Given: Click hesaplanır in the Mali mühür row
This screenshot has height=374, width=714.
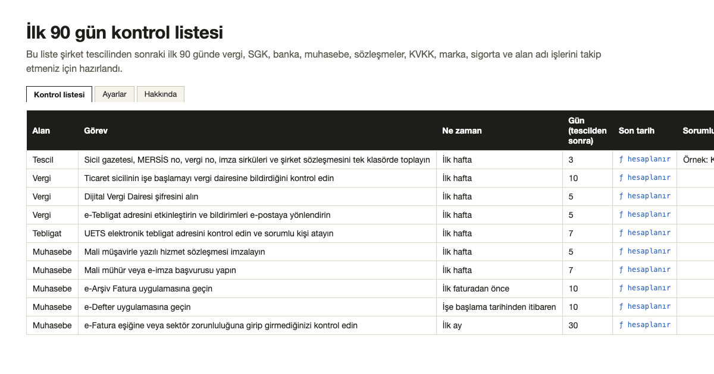Looking at the screenshot, I should click(645, 270).
